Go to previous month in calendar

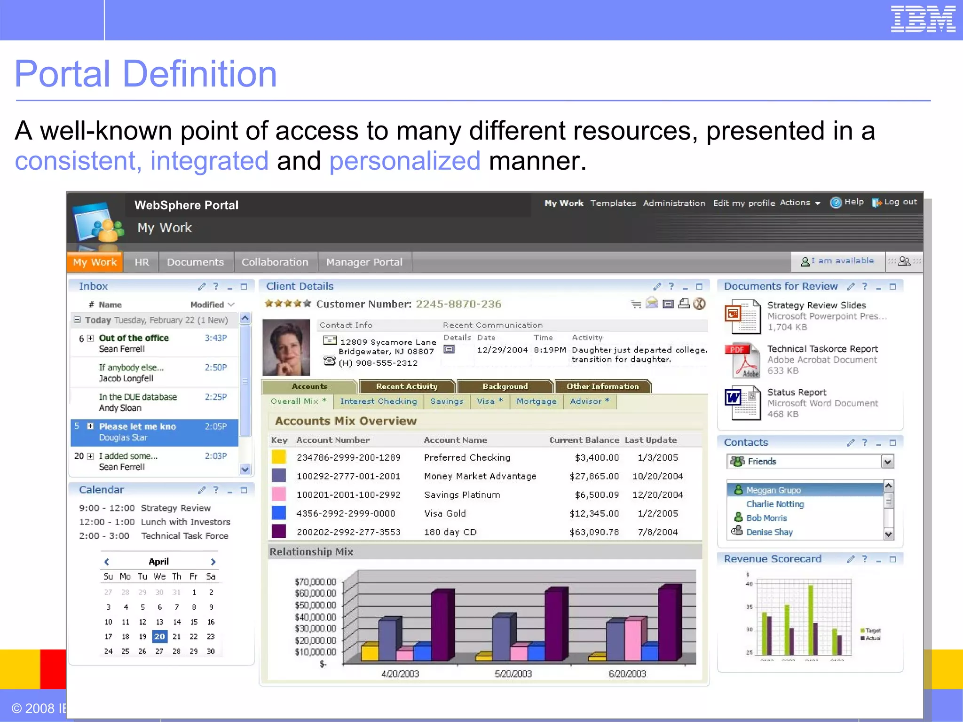tap(106, 562)
